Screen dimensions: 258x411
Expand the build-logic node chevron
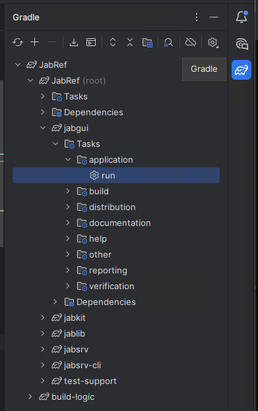[30, 397]
